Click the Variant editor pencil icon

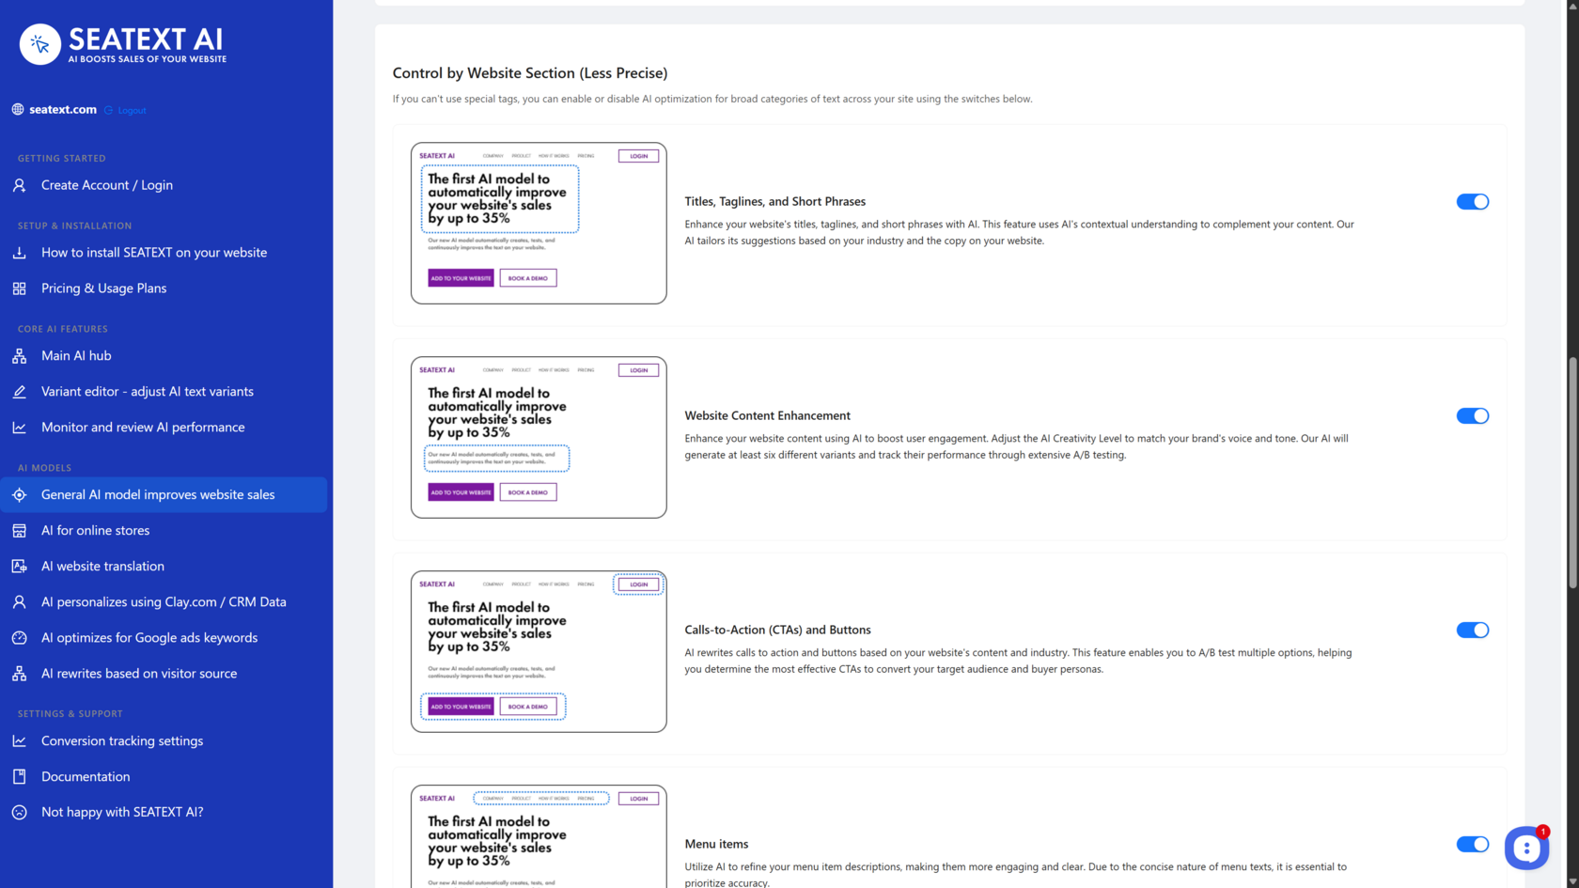20,392
